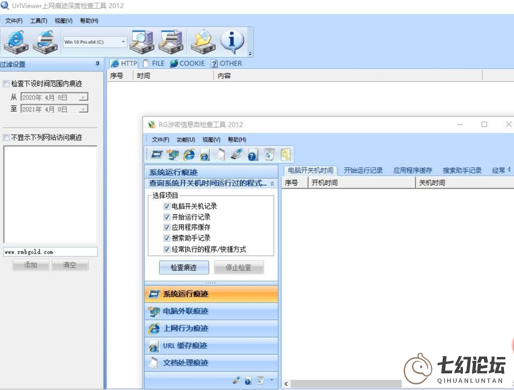Open the 至 2021年 end date dropdown
The width and height of the screenshot is (514, 390).
pyautogui.click(x=84, y=109)
